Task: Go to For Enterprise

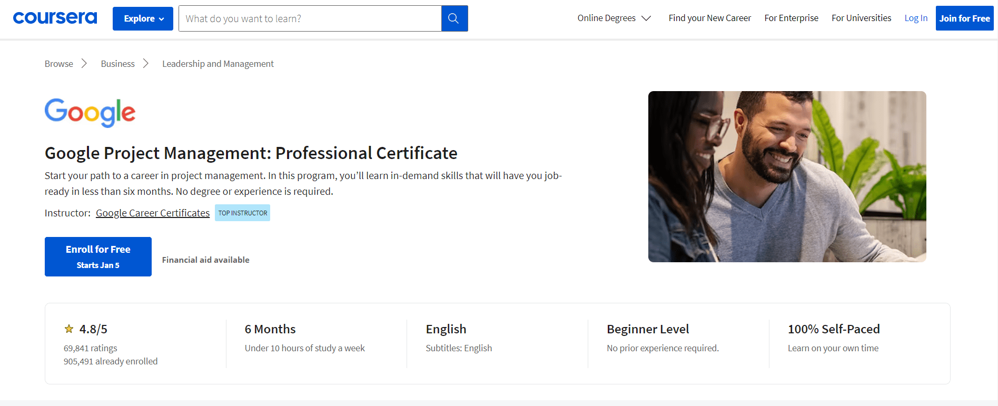Action: point(791,18)
